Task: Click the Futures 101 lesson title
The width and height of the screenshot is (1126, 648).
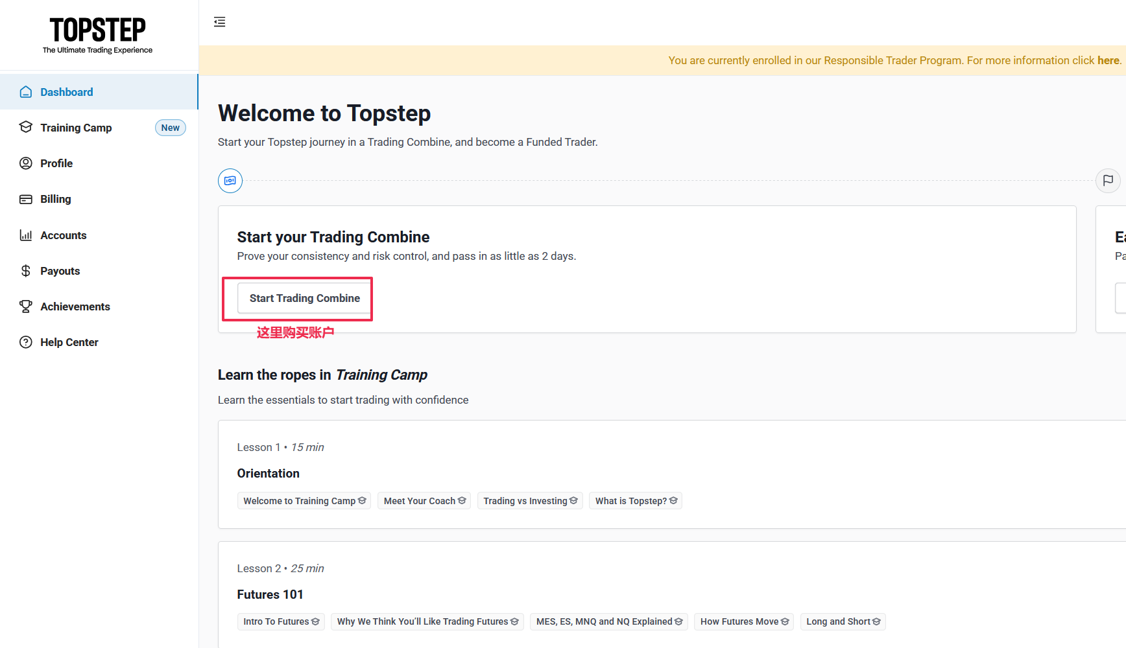Action: (x=270, y=595)
